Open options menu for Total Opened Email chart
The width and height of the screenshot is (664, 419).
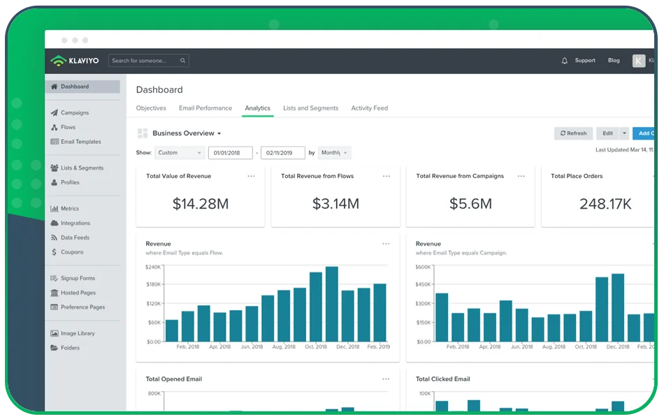click(x=386, y=379)
